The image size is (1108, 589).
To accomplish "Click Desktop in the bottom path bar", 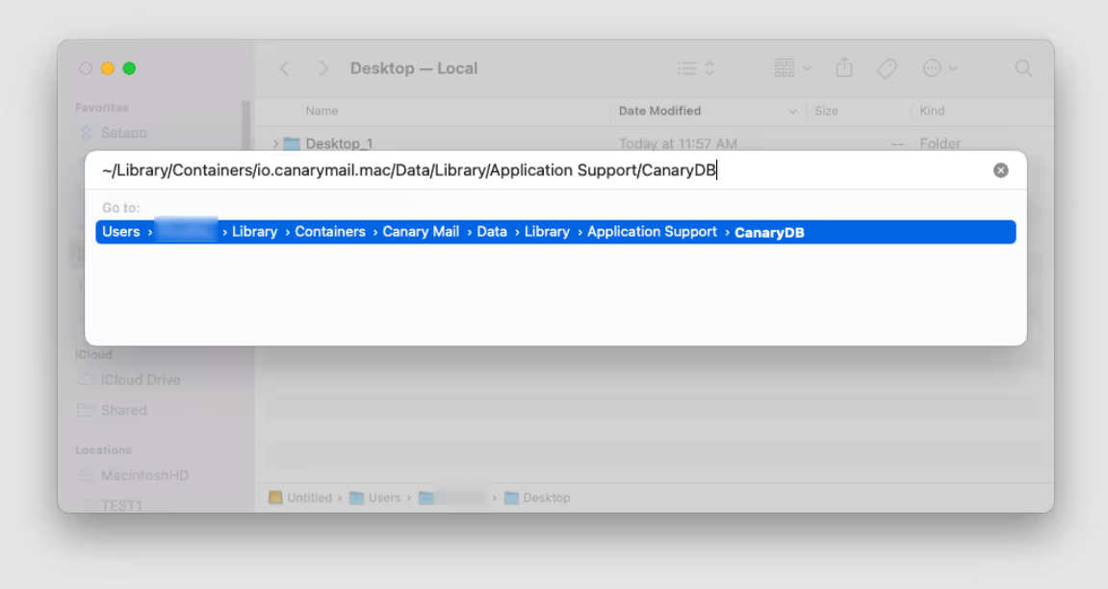I will point(545,498).
